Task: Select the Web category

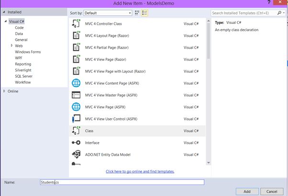Action: point(19,46)
